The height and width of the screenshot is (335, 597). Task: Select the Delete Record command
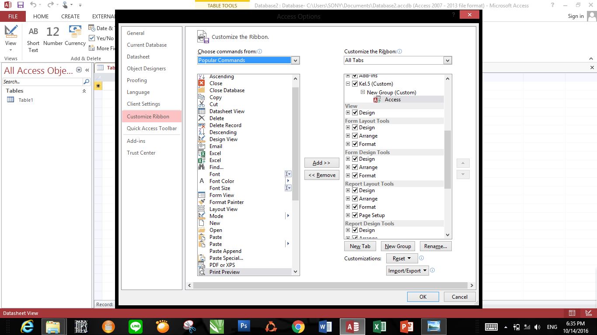[x=244, y=125]
